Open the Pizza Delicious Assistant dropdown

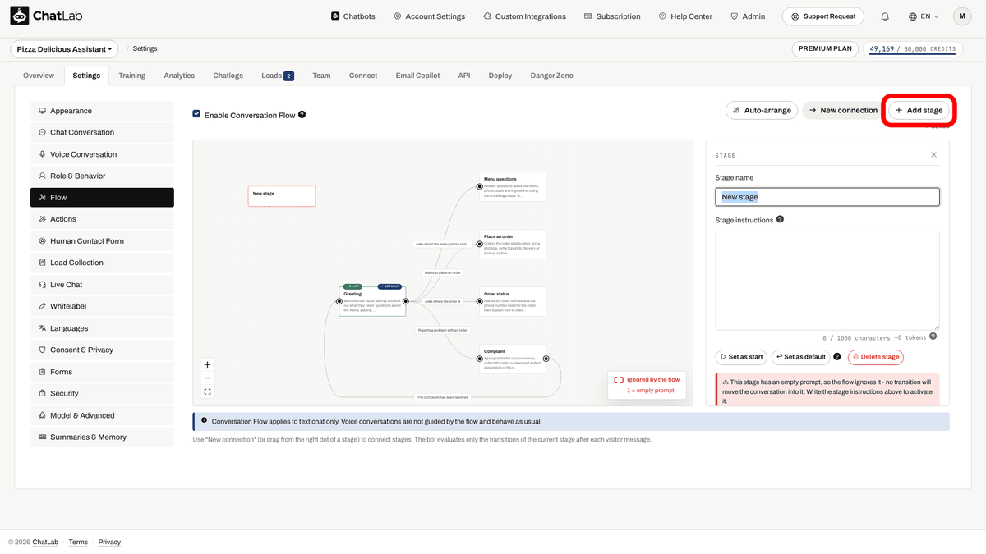coord(64,49)
